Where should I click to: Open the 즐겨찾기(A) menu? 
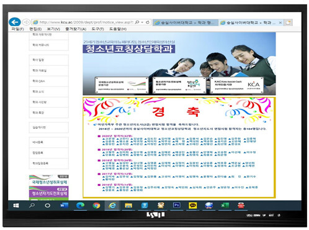click(x=76, y=29)
